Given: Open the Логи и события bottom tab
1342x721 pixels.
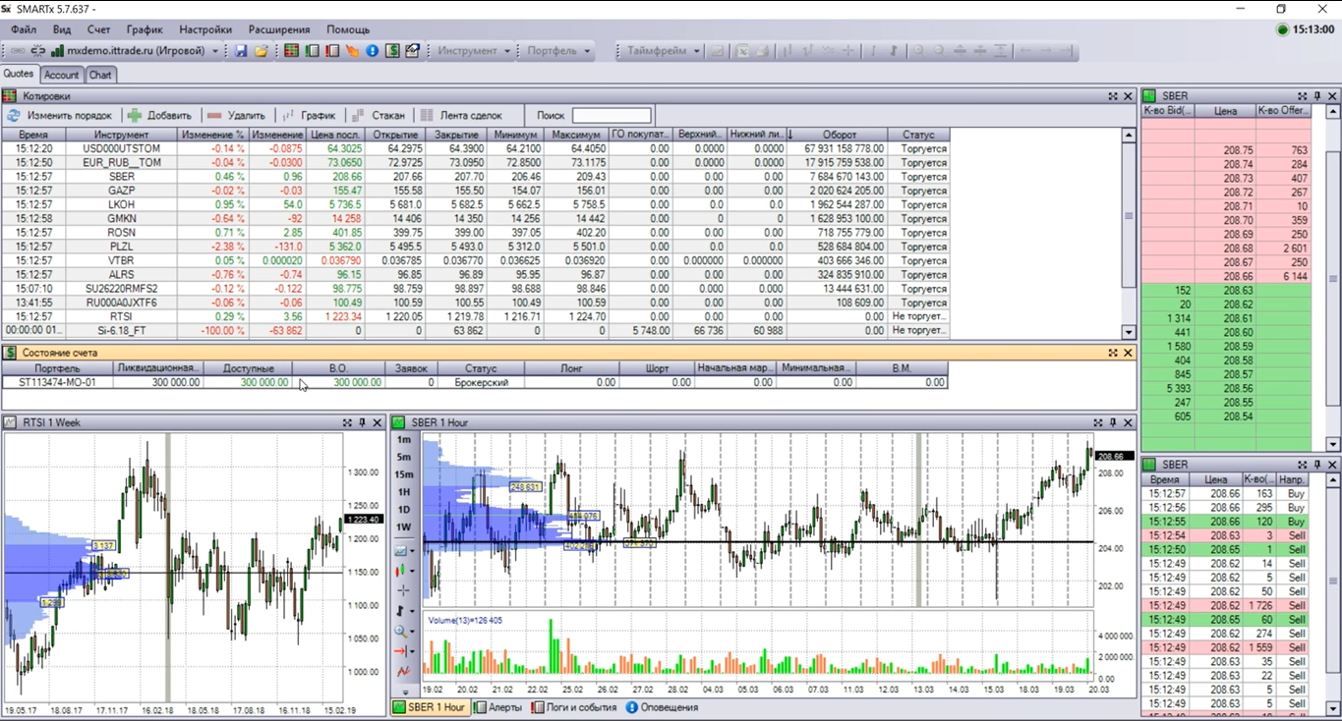Looking at the screenshot, I should [574, 707].
